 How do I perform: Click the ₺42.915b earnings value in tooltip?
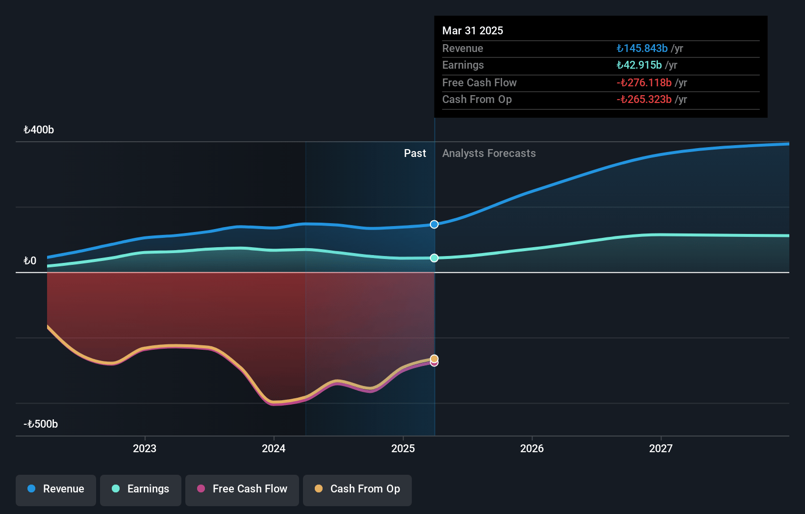click(639, 65)
